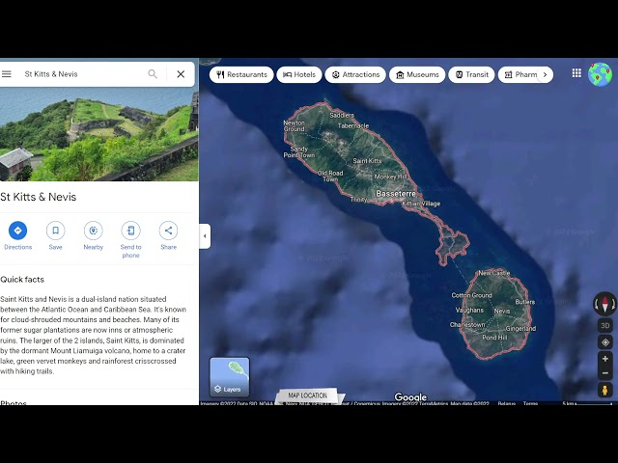Clear the search with the X button
The width and height of the screenshot is (618, 463).
pos(181,74)
